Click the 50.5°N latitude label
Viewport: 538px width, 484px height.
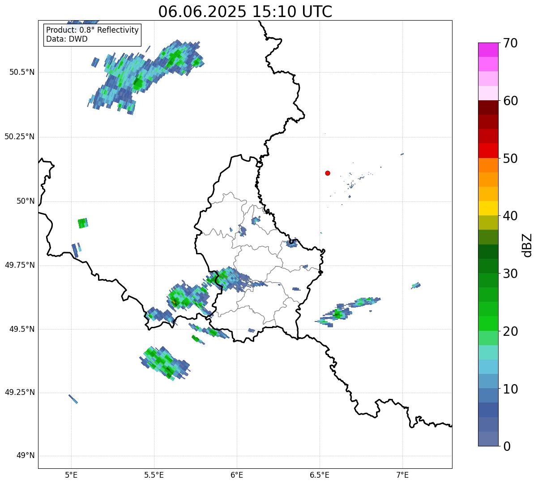click(22, 72)
